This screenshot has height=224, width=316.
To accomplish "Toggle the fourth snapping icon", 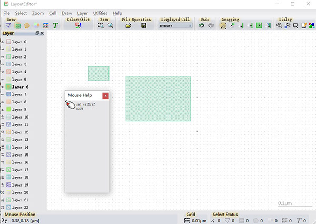I will (x=250, y=26).
